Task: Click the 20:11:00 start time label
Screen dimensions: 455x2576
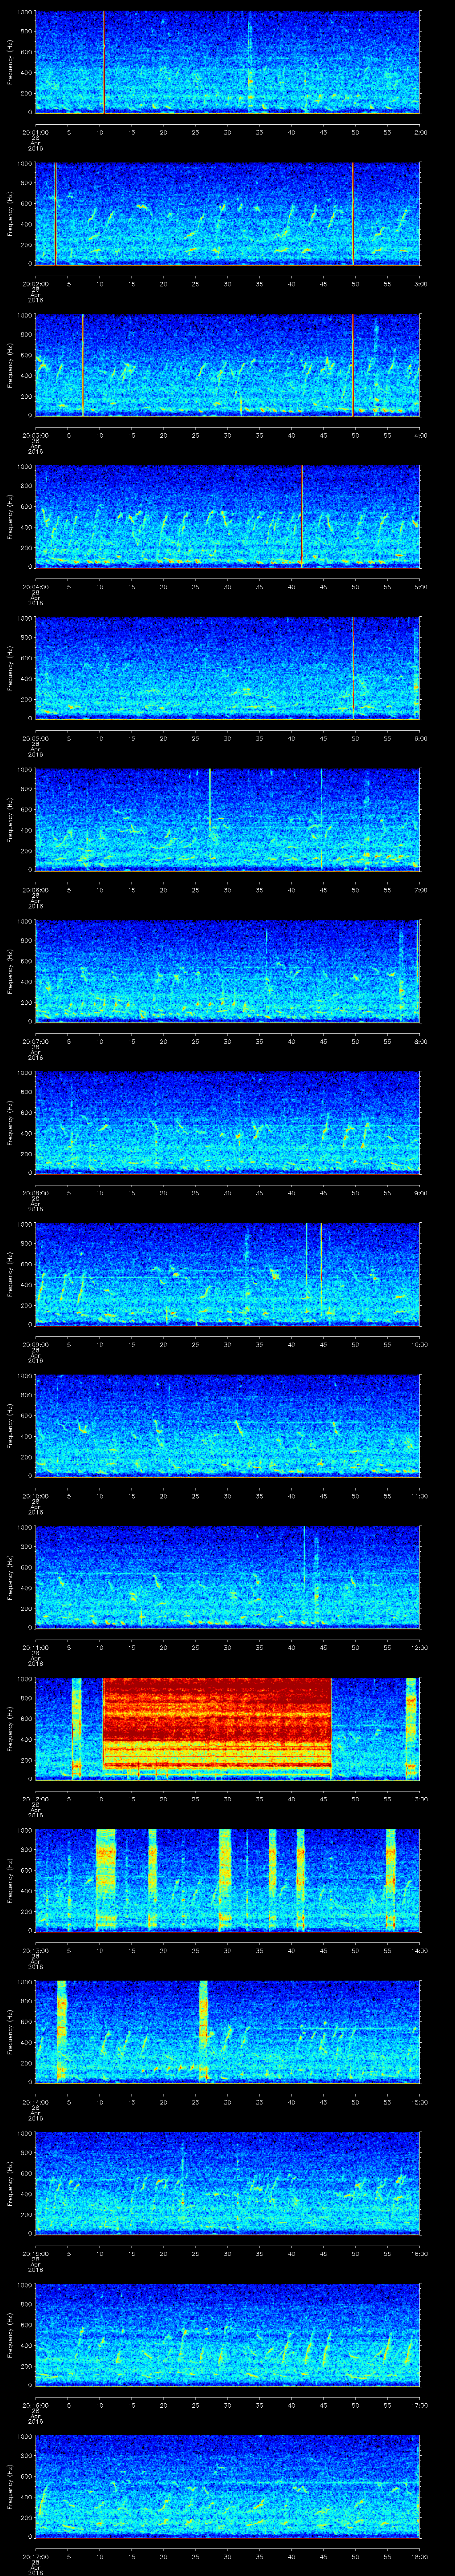Action: (35, 1647)
